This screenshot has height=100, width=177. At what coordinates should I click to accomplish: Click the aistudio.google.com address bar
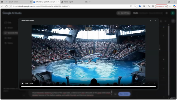tap(41, 6)
